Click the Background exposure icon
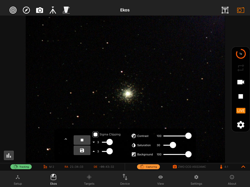 [x=134, y=154]
